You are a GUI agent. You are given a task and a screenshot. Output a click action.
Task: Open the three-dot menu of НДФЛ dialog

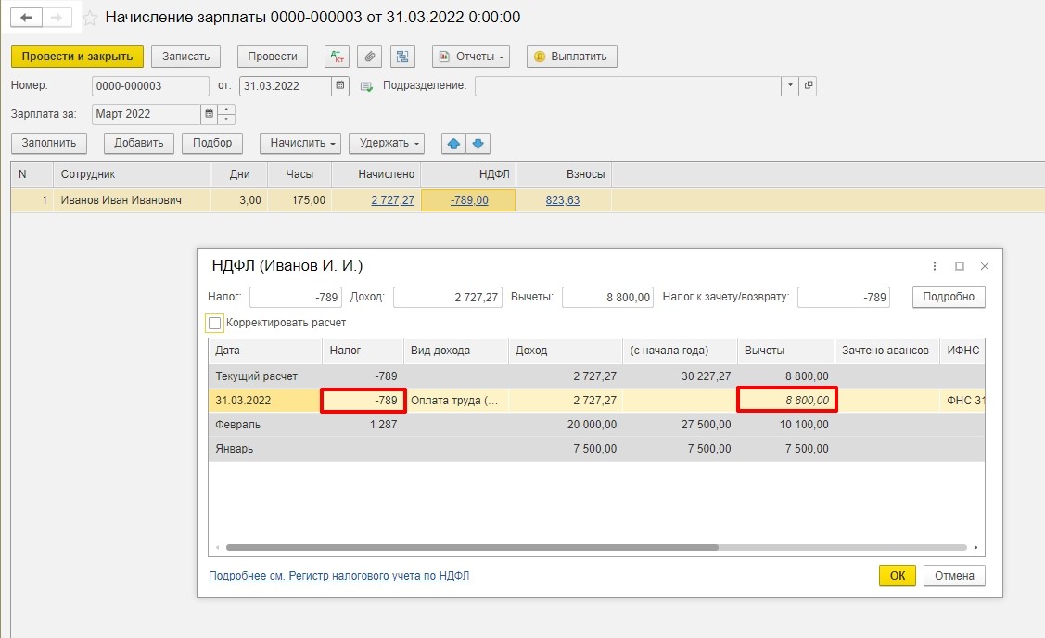click(x=935, y=266)
